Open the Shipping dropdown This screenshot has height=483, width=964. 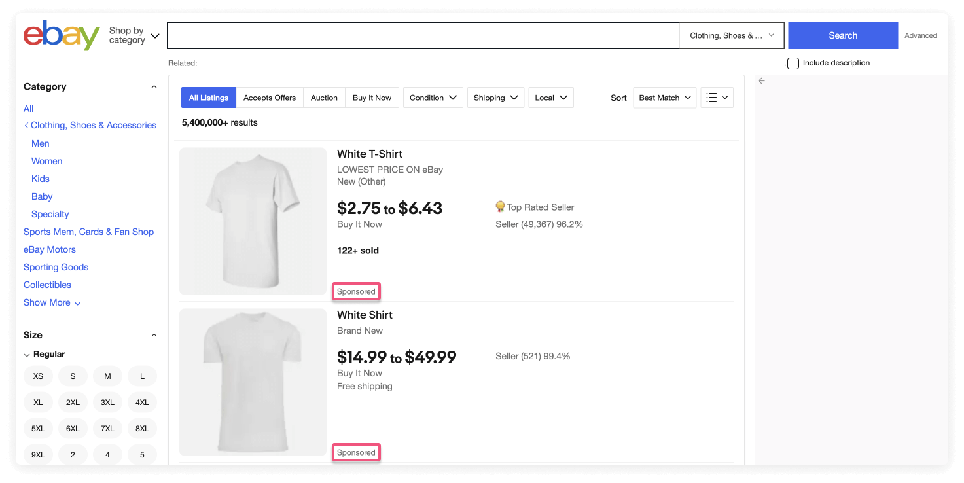pyautogui.click(x=495, y=97)
